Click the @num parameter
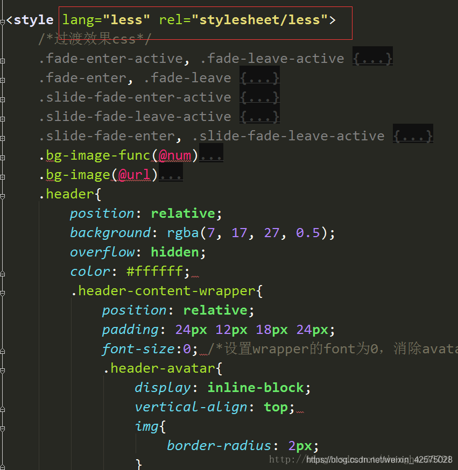 (x=175, y=155)
